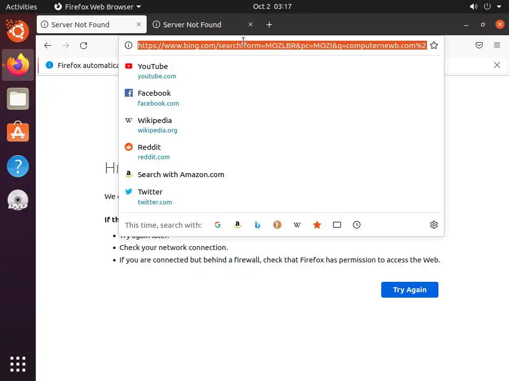Select the Reddit suggestion
The image size is (509, 381).
click(281, 152)
